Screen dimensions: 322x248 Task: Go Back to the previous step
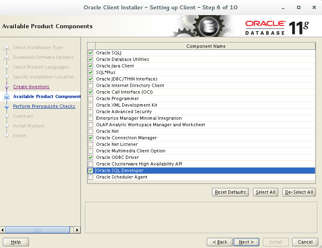click(220, 242)
